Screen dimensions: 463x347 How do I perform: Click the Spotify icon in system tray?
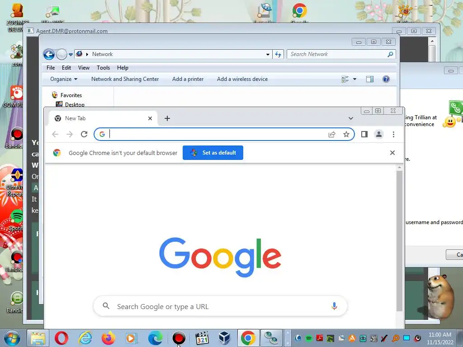[x=308, y=338]
